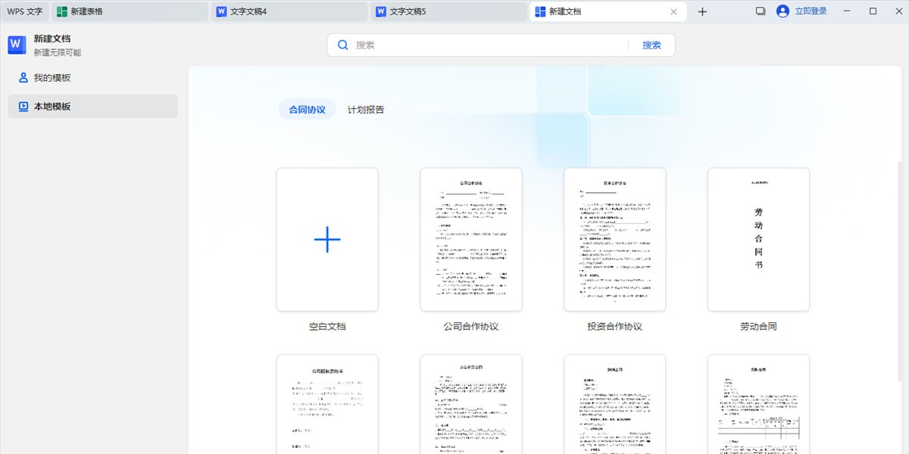Switch to the WPS 文字 tab
The height and width of the screenshot is (454, 909).
(x=25, y=11)
